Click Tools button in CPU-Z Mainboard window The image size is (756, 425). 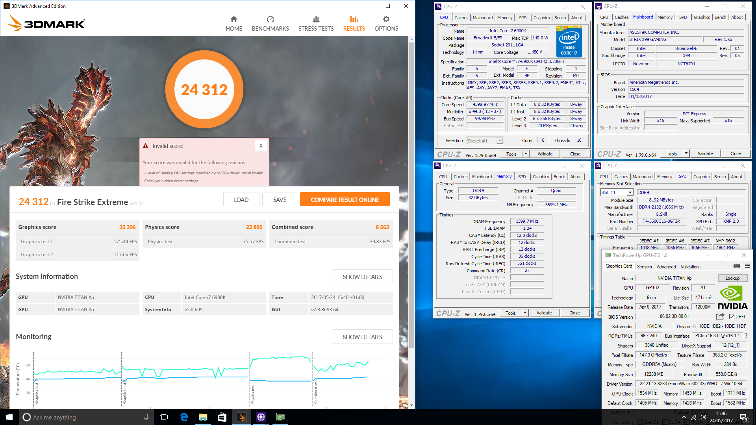[x=672, y=153]
